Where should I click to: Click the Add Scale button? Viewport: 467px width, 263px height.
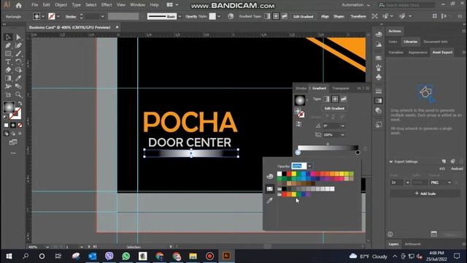(425, 194)
